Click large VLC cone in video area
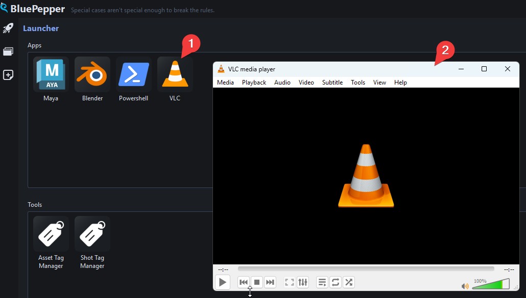The height and width of the screenshot is (298, 526). [x=366, y=176]
